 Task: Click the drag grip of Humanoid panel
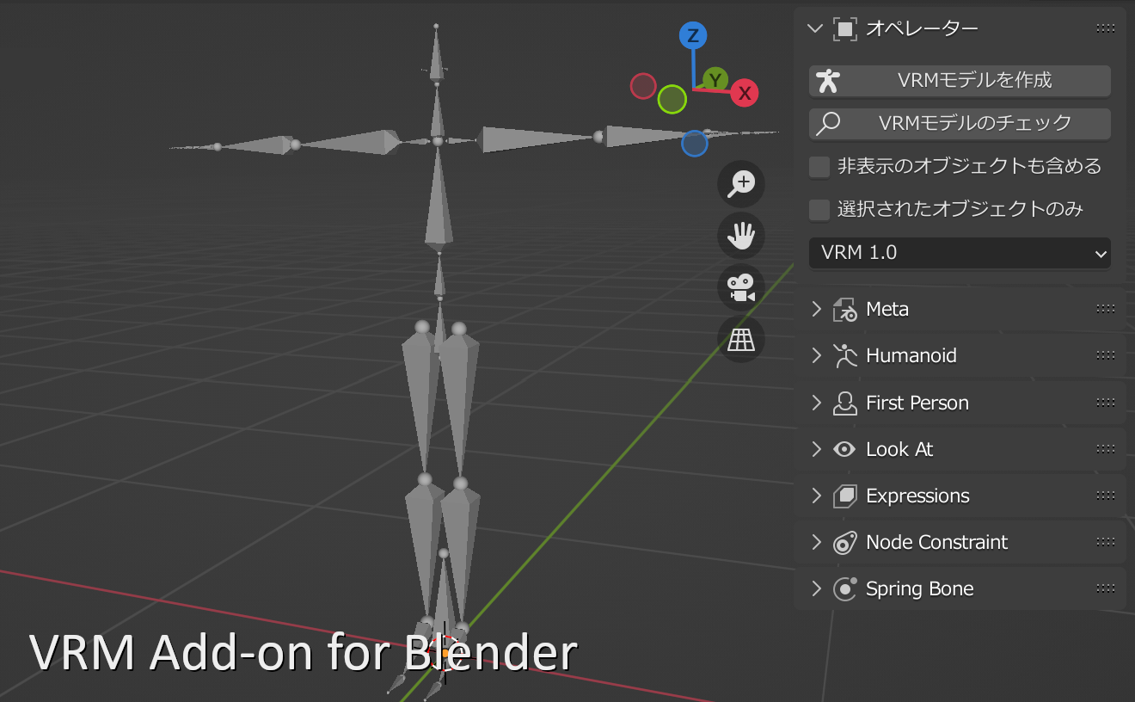click(x=1106, y=356)
